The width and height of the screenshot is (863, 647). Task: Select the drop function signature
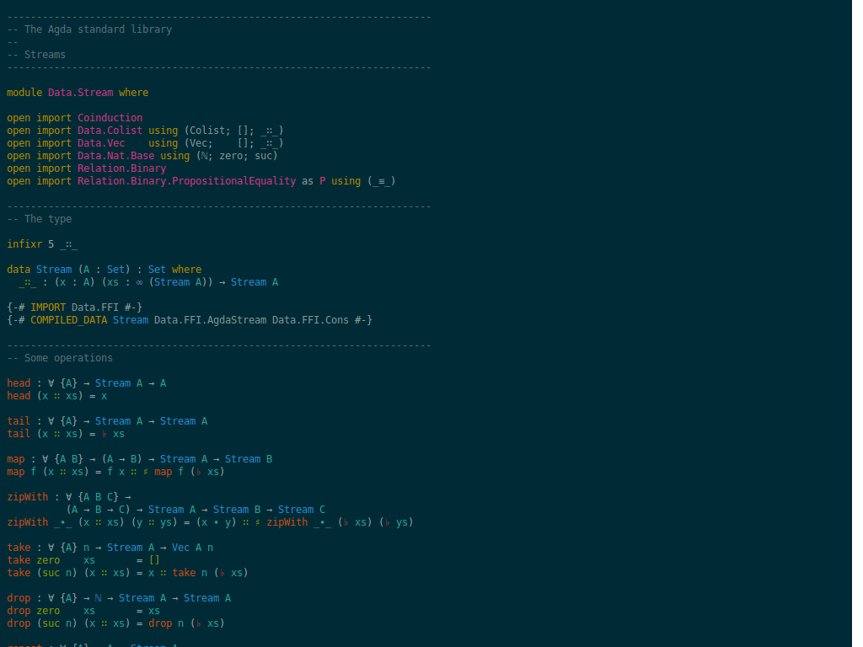pyautogui.click(x=110, y=597)
